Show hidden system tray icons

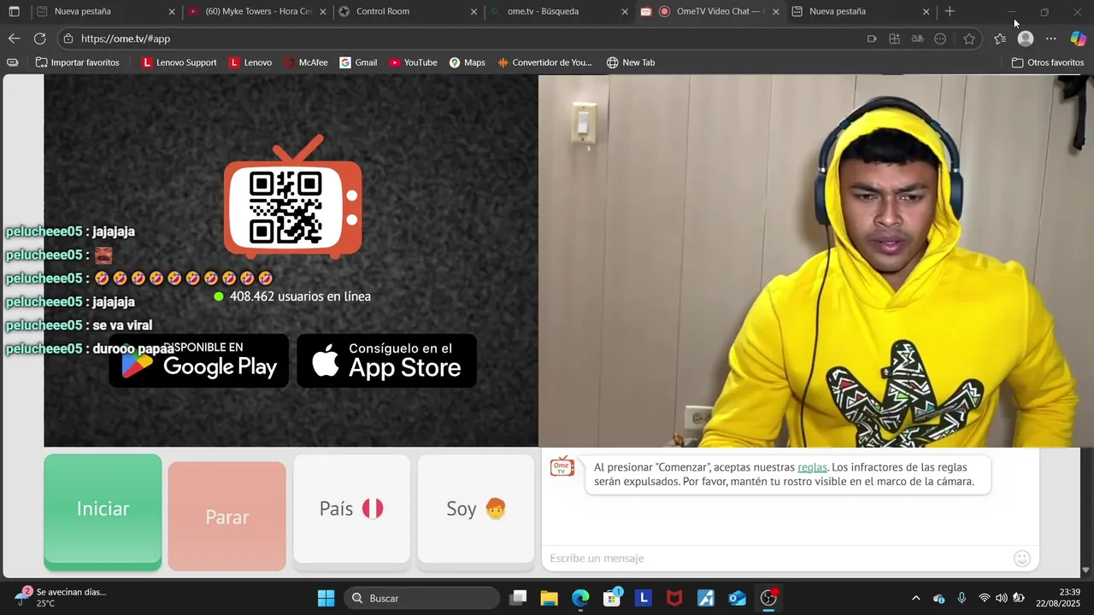coord(916,598)
